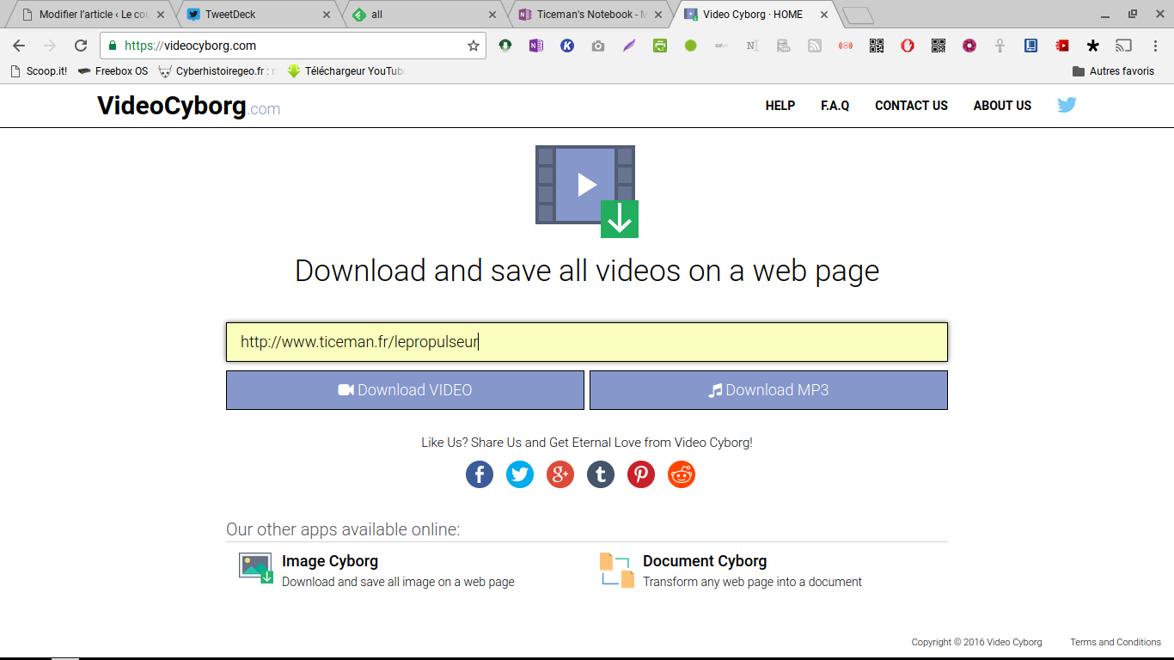Open the Chromecast cast icon
Screen dimensions: 1174x660
click(x=1124, y=46)
